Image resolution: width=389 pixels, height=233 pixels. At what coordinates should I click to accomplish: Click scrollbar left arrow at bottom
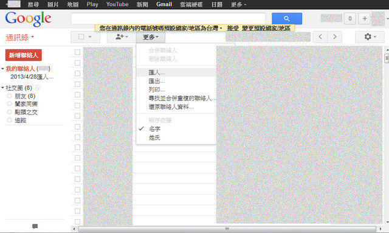74,229
